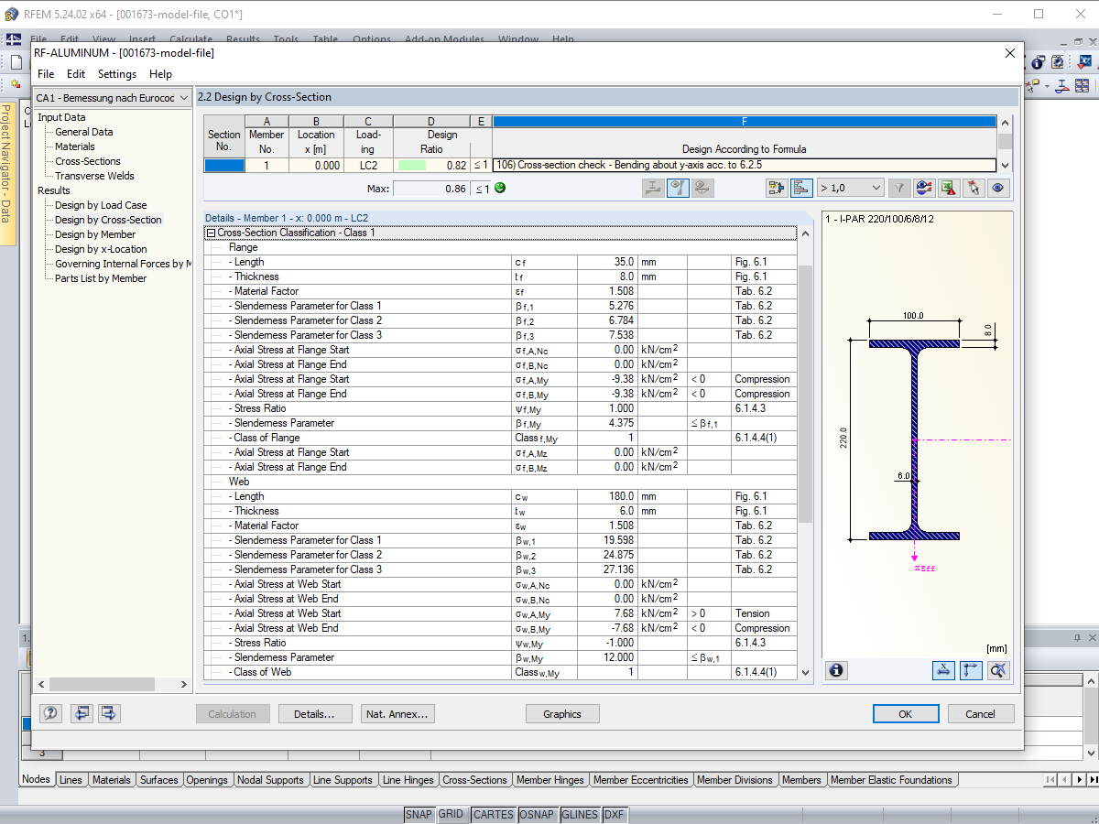
Task: Click the Excel export icon
Action: pyautogui.click(x=949, y=188)
